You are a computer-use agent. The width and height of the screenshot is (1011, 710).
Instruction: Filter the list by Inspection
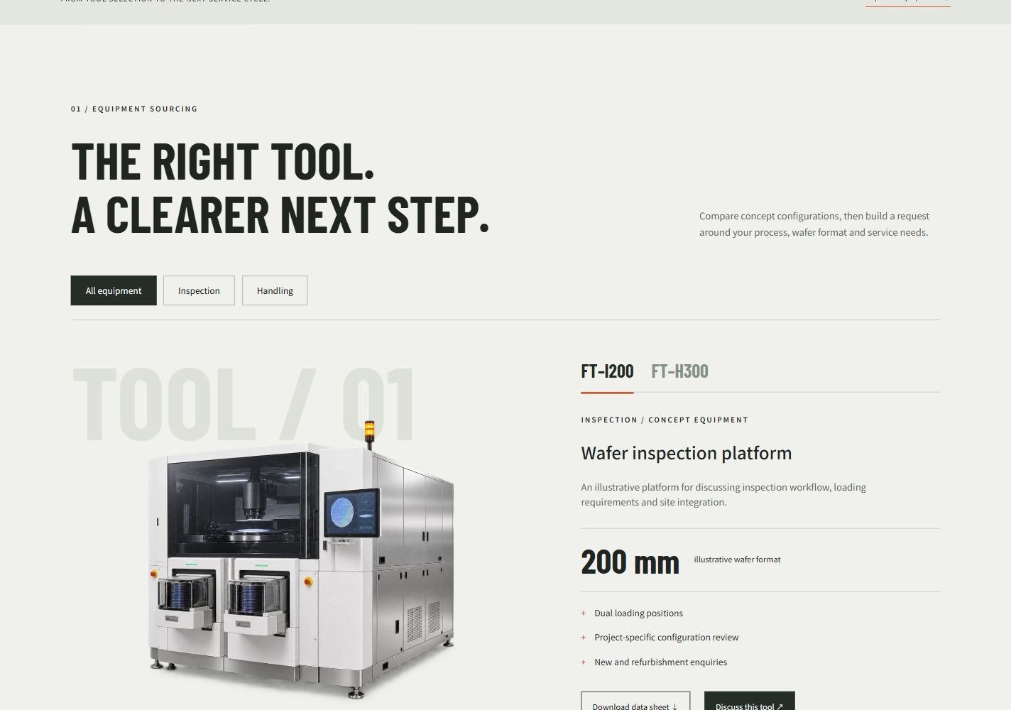199,290
